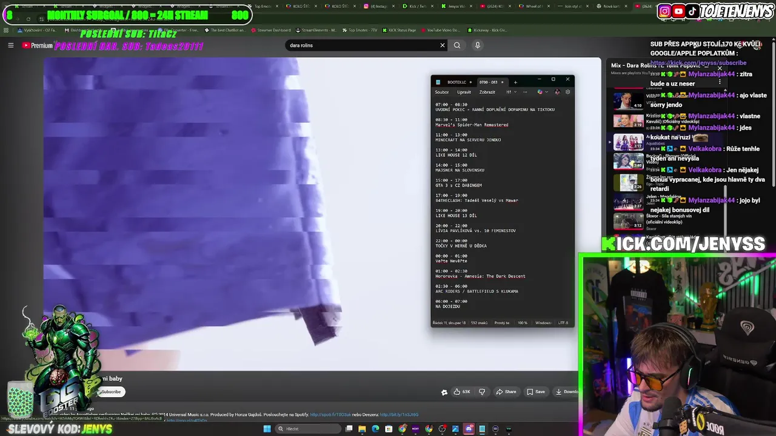This screenshot has width=776, height=436.
Task: Click the browser reload button
Action: [28, 19]
